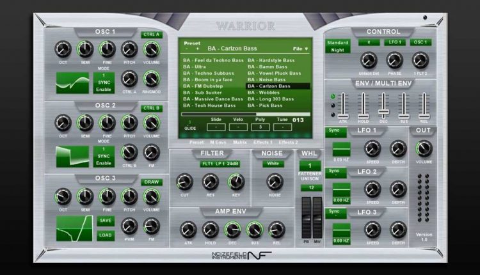The image size is (480, 275).
Task: Select the third multi envelope radio light
Action: pyautogui.click(x=333, y=114)
